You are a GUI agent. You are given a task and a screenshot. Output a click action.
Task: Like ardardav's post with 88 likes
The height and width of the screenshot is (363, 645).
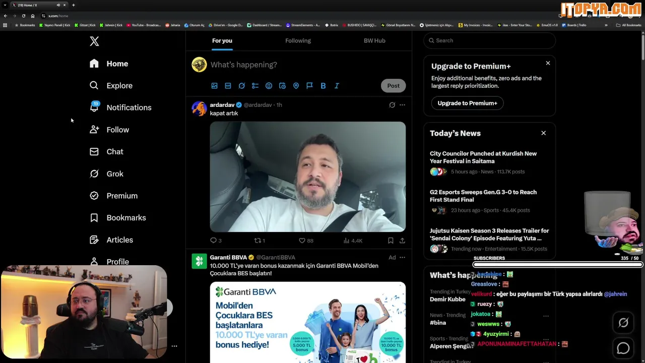[x=306, y=240]
